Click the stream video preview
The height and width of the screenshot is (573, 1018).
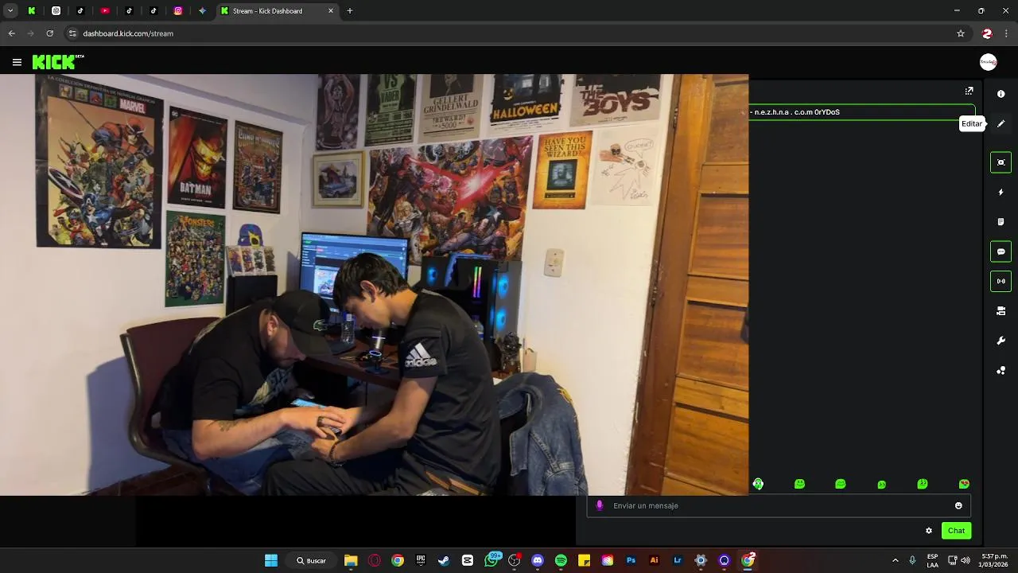pos(374,285)
